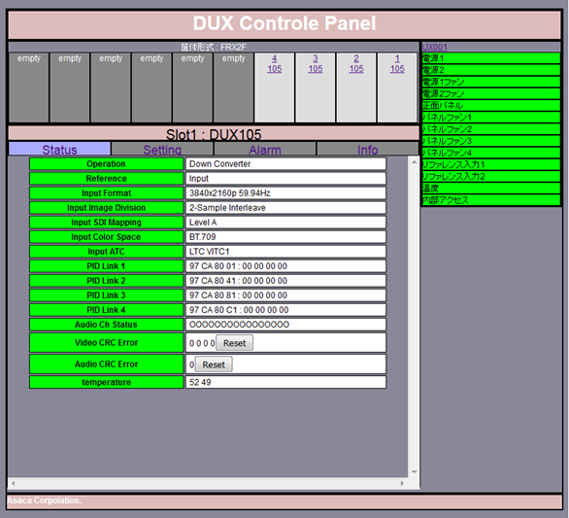This screenshot has width=569, height=518.
Task: Open slot 4 DUX105 link
Action: point(275,63)
